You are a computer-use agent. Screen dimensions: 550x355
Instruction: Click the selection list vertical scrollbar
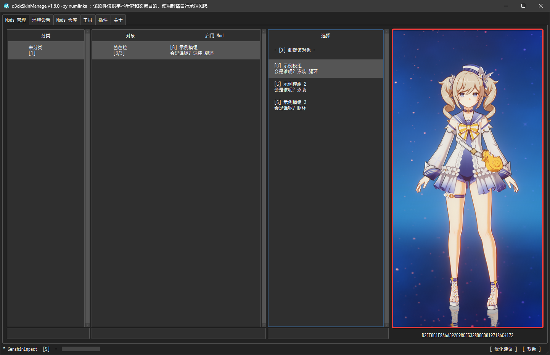386,178
